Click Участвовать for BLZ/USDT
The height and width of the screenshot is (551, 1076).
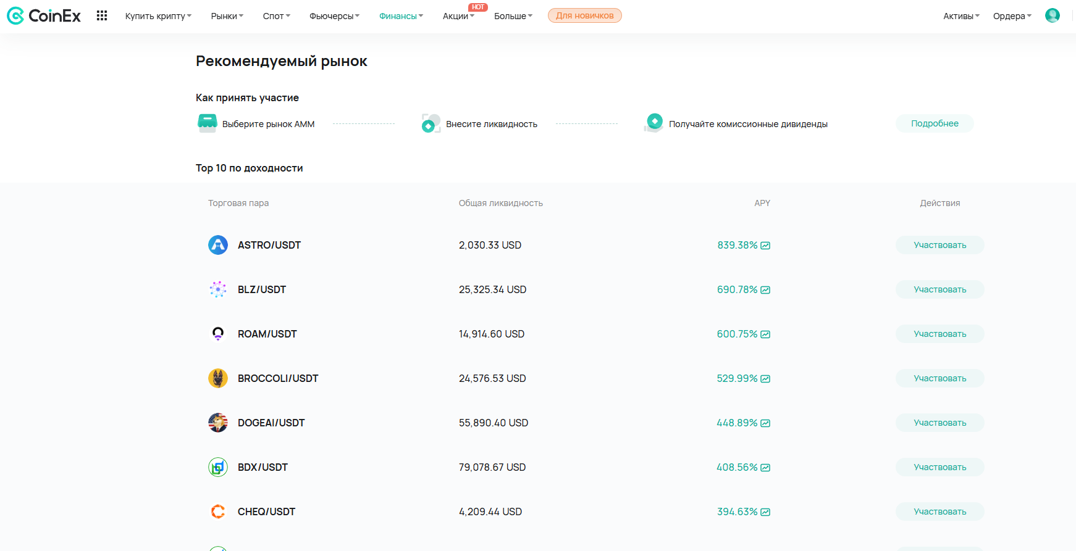click(x=939, y=289)
